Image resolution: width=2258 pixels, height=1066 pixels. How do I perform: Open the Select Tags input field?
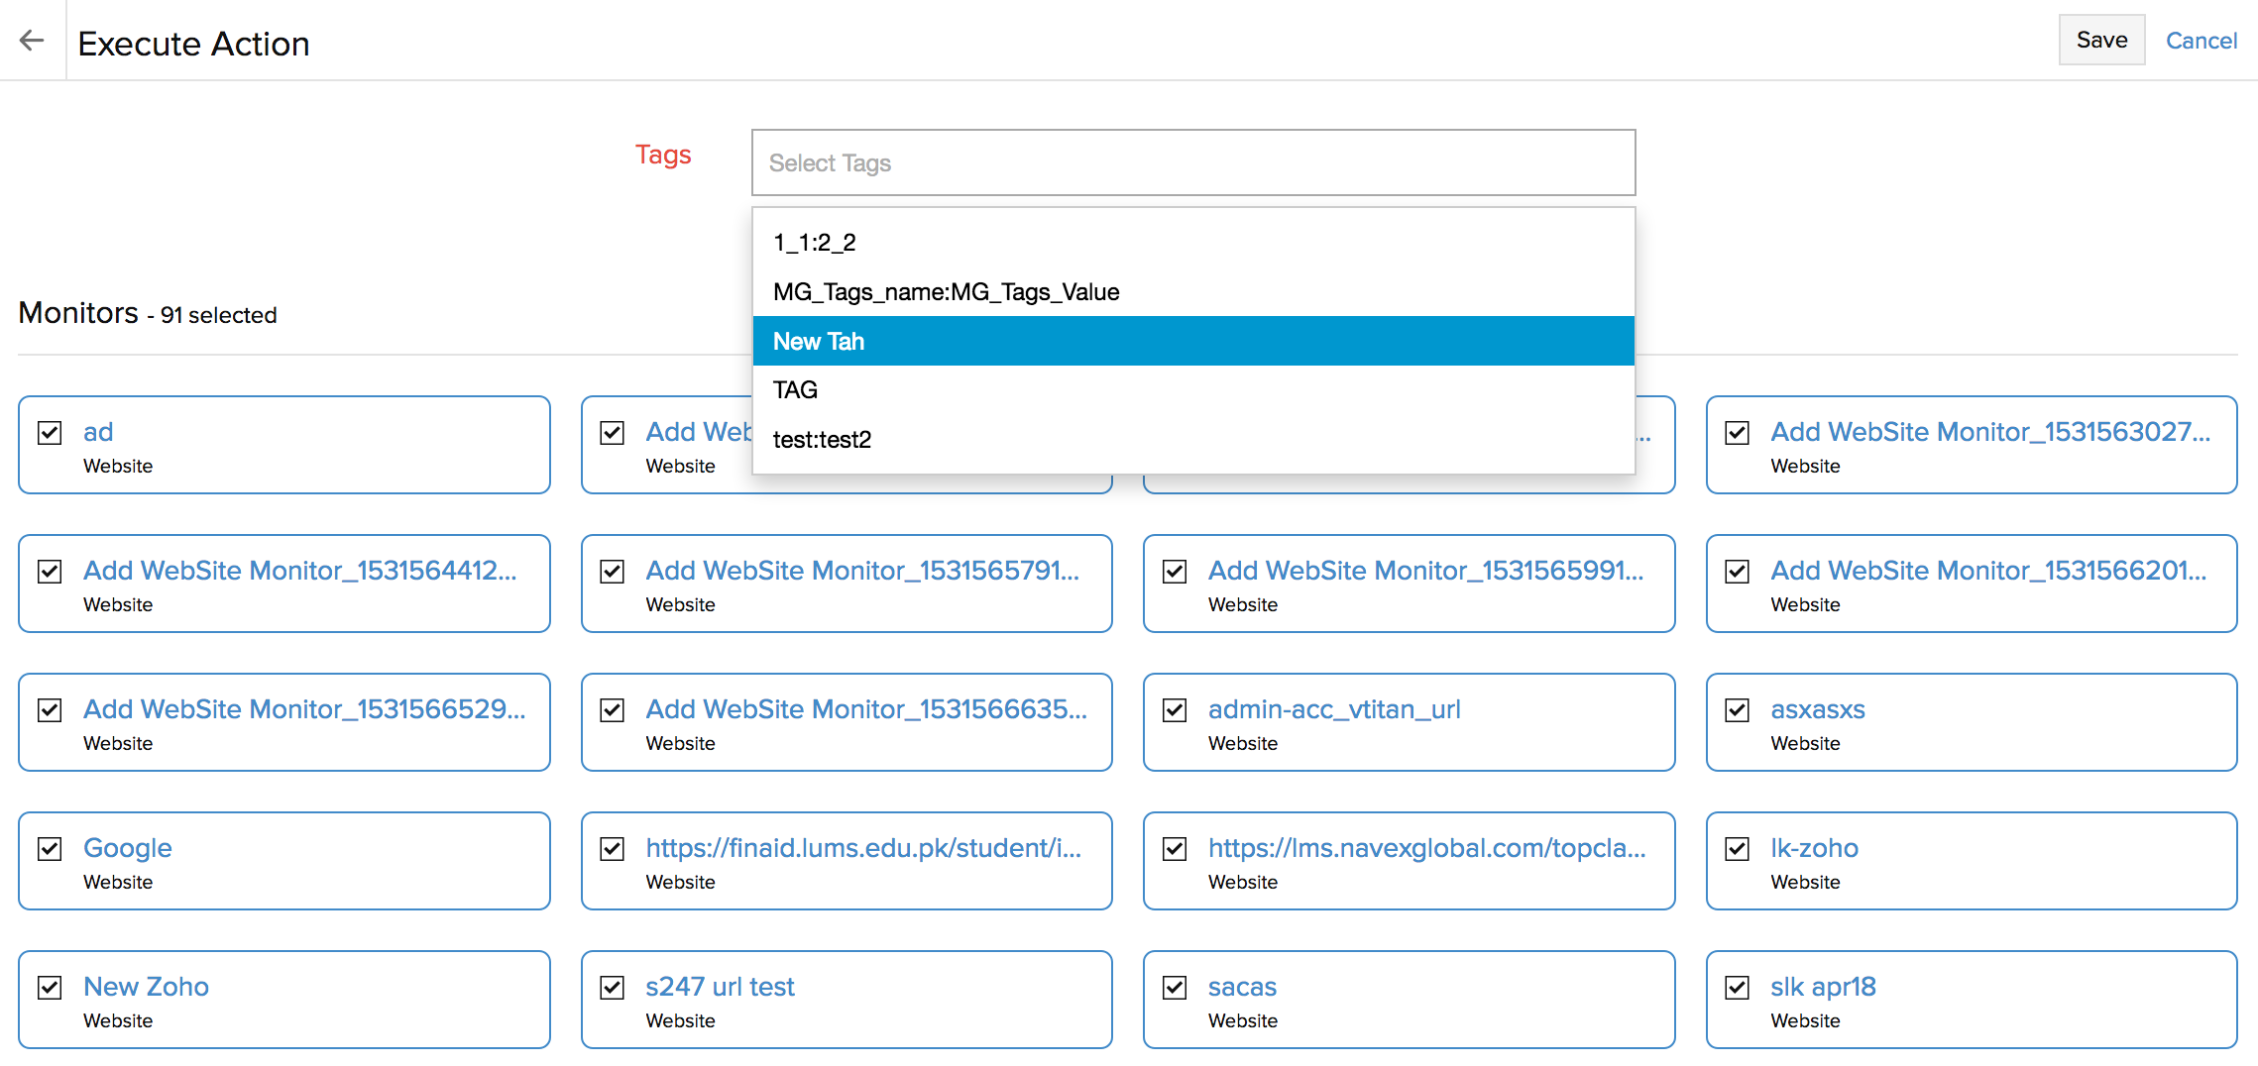[x=1192, y=162]
